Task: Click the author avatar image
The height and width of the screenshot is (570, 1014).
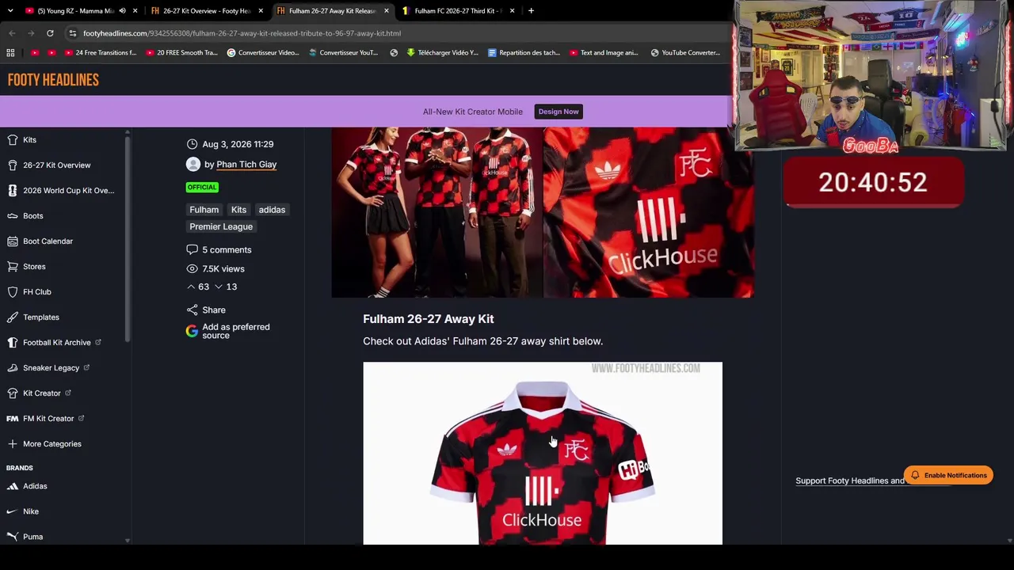Action: [x=193, y=165]
